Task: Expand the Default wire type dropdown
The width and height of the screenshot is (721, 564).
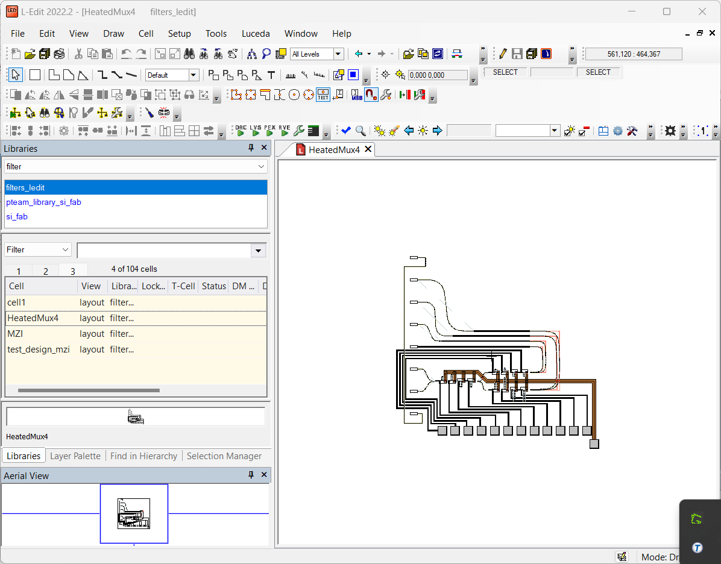Action: [194, 75]
